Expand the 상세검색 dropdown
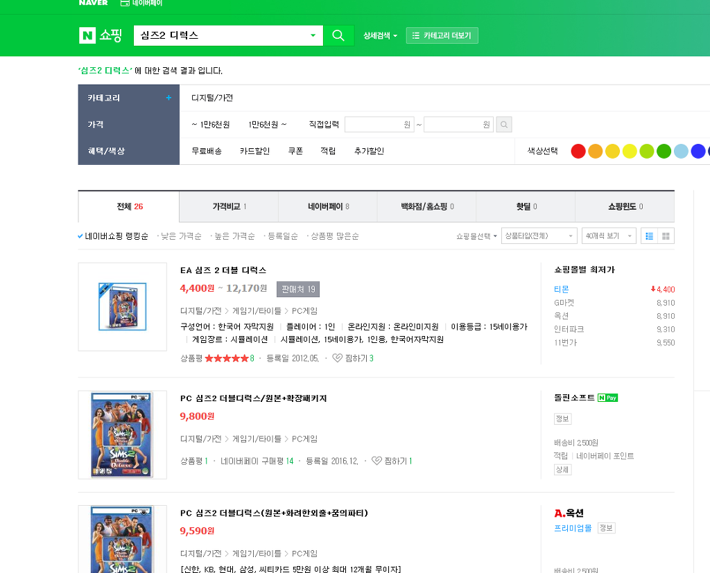The image size is (710, 573). click(x=381, y=35)
